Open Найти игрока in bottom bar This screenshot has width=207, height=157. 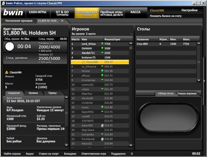12,153
